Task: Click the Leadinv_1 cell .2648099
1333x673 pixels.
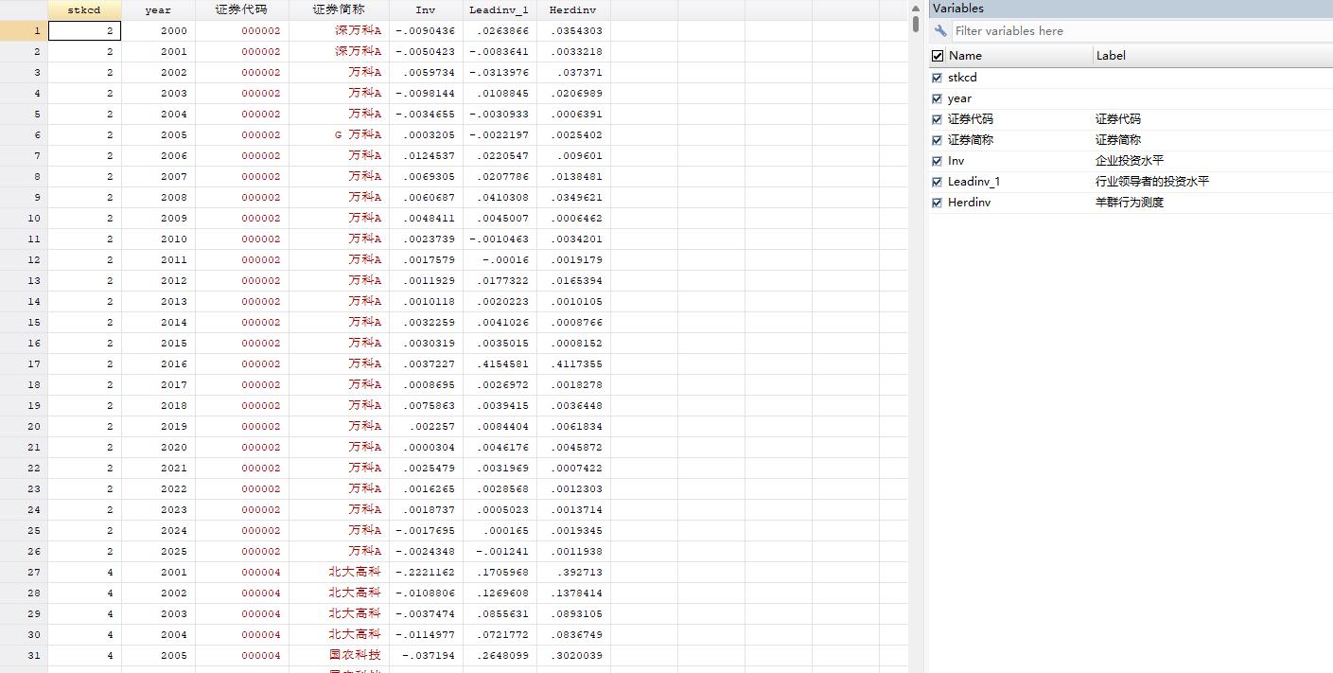Action: [500, 656]
